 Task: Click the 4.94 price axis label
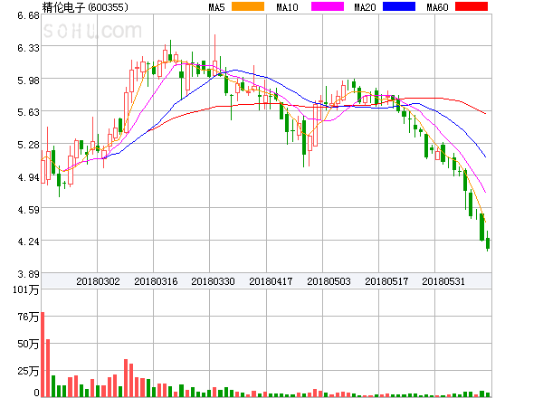tap(28, 177)
